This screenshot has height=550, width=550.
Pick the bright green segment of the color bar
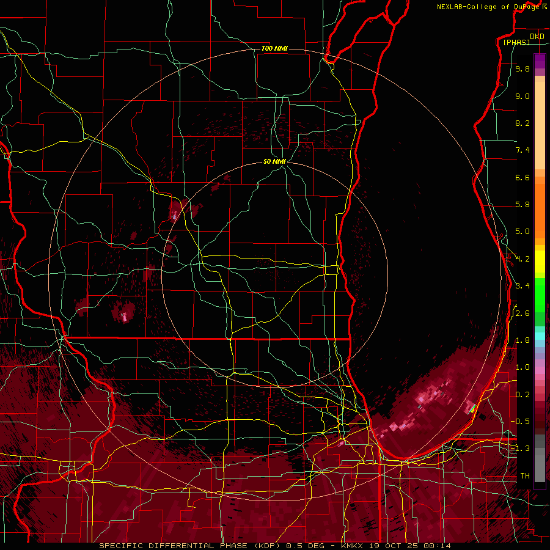(x=540, y=295)
